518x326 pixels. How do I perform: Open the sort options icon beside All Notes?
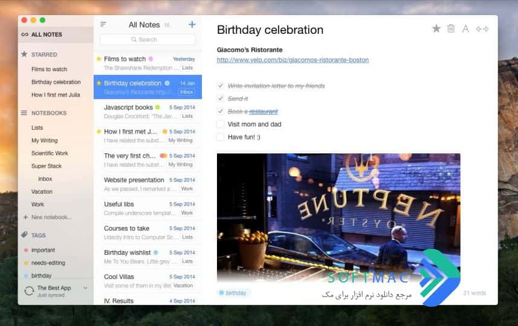pos(103,24)
